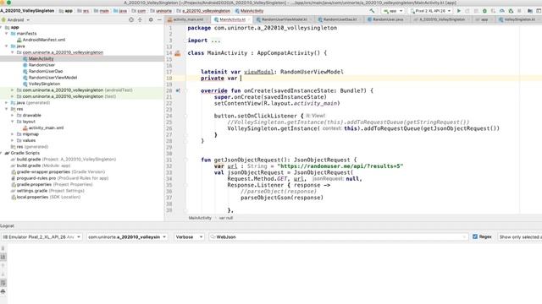Expand the values folder

13,140
